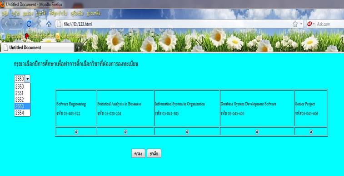Viewport: 344px width, 176px height.
Task: Open the History (ประวัติ) menu
Action: 41,14
